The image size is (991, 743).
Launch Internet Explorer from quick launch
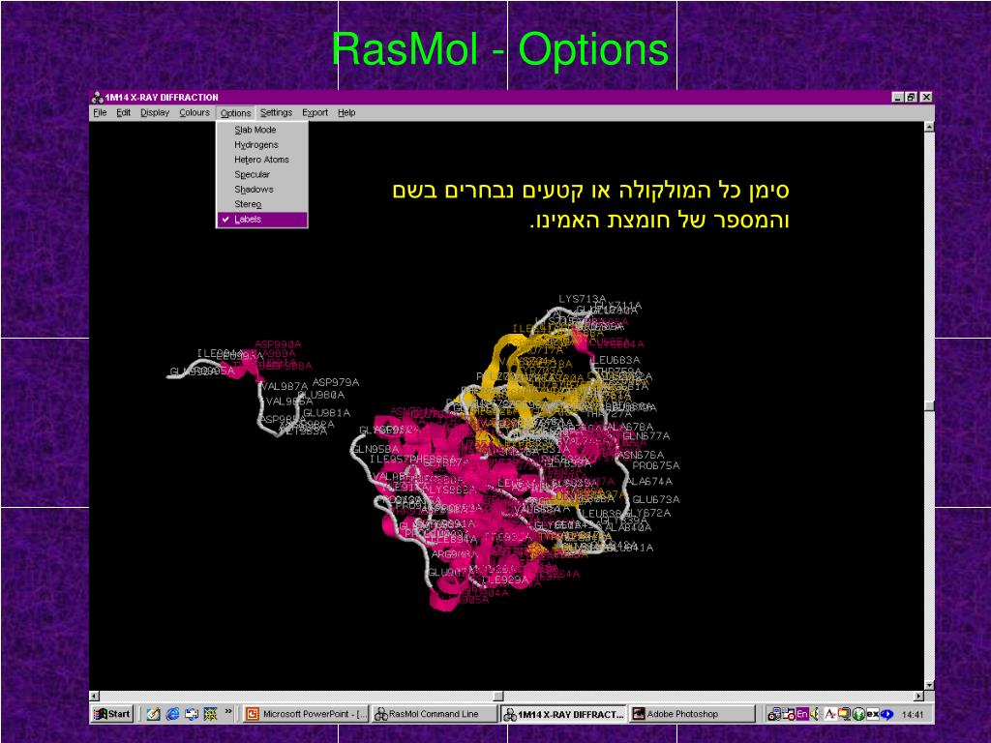pos(172,714)
